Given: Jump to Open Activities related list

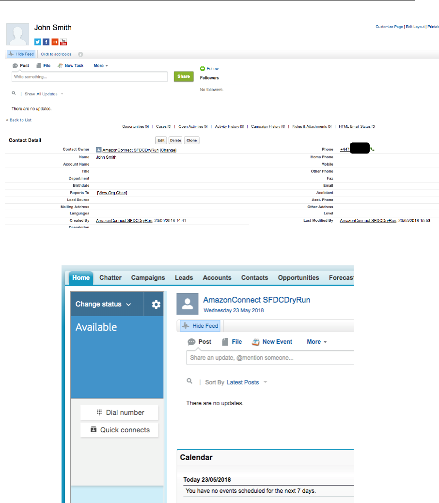Looking at the screenshot, I should (x=193, y=126).
